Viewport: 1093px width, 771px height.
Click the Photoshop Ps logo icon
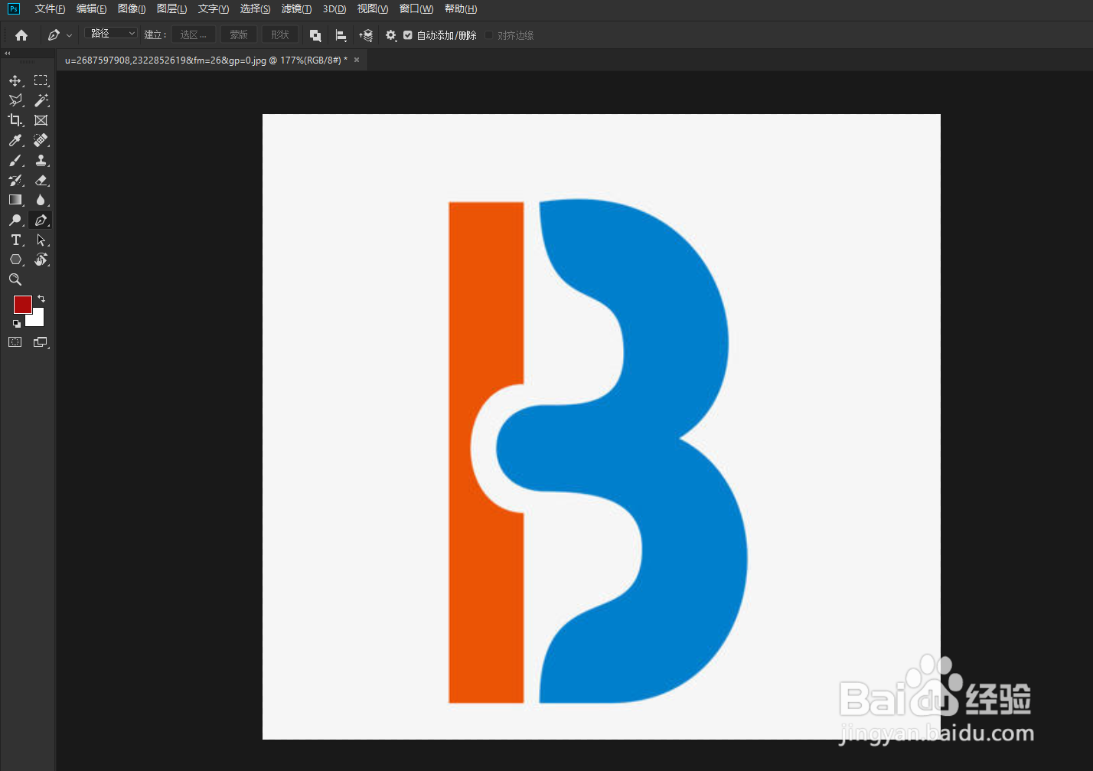click(13, 9)
